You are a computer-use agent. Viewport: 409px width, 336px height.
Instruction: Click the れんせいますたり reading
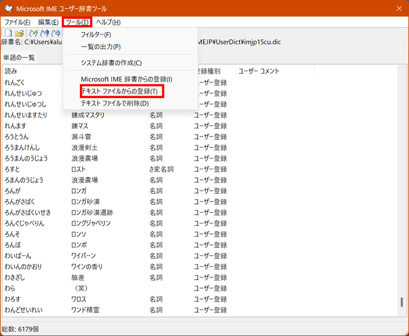(26, 115)
